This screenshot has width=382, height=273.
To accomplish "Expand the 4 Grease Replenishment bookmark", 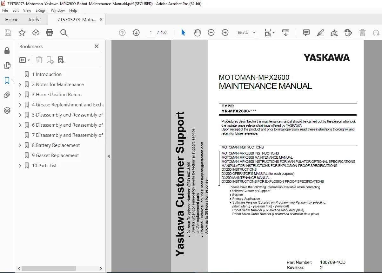I will coord(20,105).
